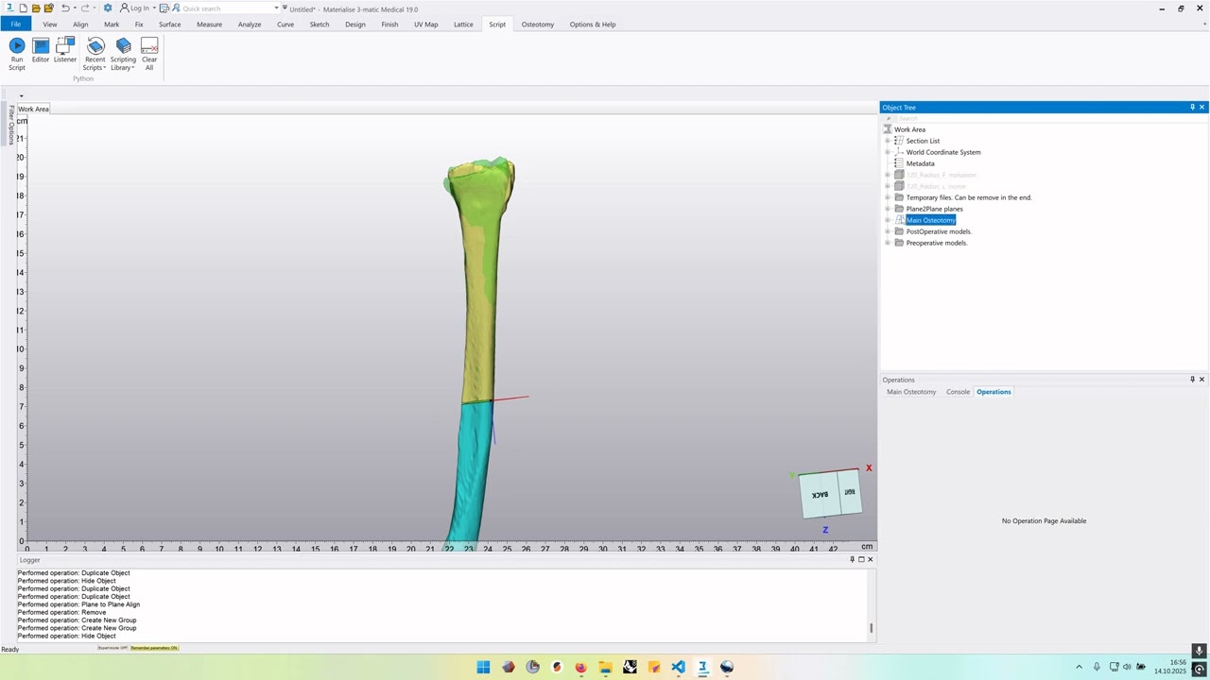The width and height of the screenshot is (1210, 680).
Task: Open the script Editor
Action: [41, 51]
